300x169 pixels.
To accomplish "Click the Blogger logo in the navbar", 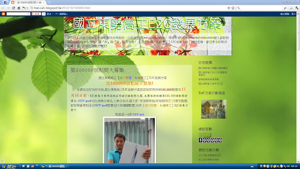I will 3,14.
